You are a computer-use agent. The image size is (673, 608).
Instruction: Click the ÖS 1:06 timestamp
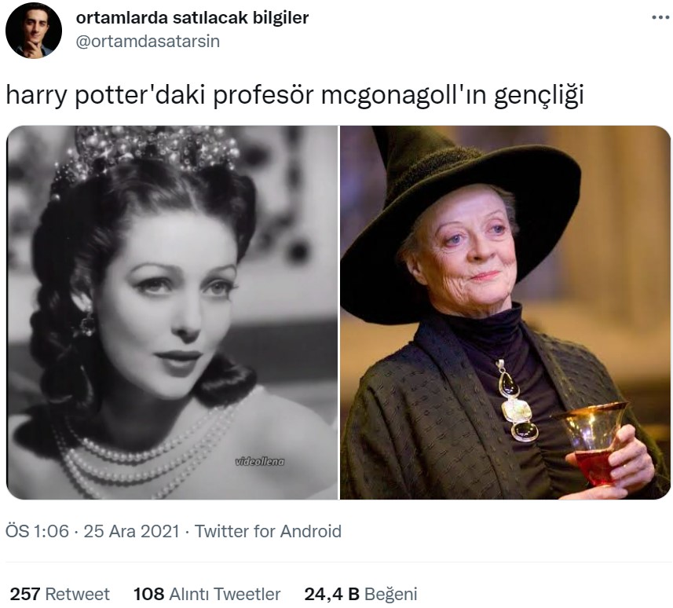37,531
